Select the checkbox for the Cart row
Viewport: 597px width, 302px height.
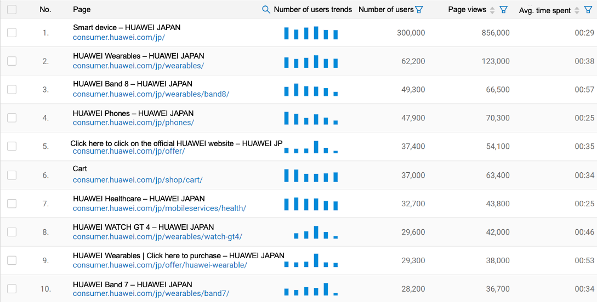tap(12, 175)
